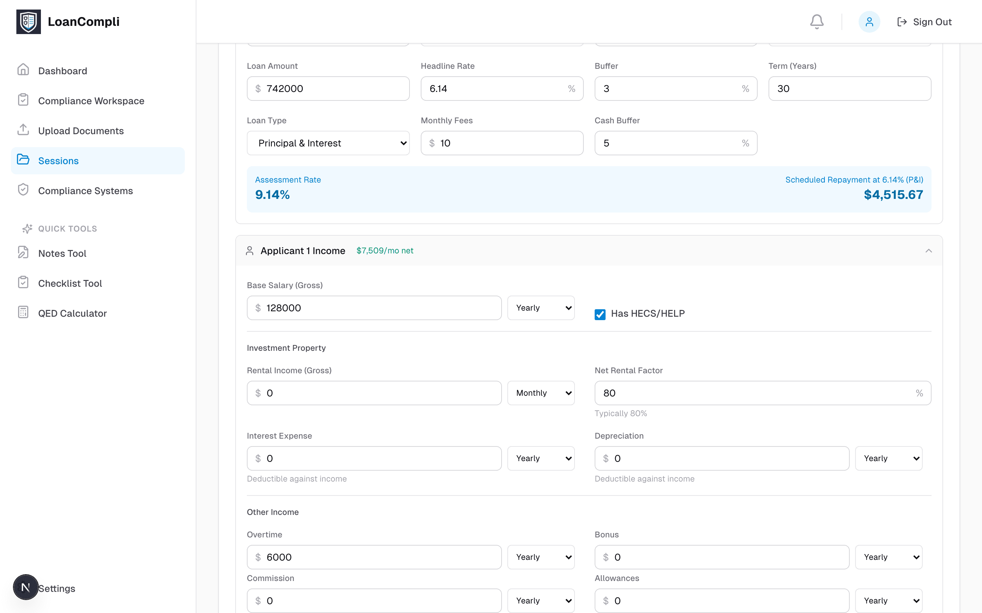Viewport: 982px width, 613px height.
Task: Click the Sign Out link
Action: click(x=924, y=22)
